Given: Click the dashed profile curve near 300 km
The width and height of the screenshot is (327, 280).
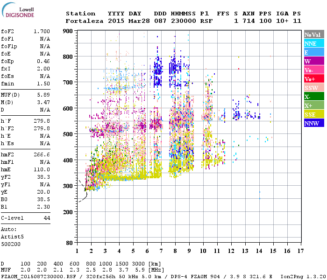Looking at the screenshot, I should [81, 183].
